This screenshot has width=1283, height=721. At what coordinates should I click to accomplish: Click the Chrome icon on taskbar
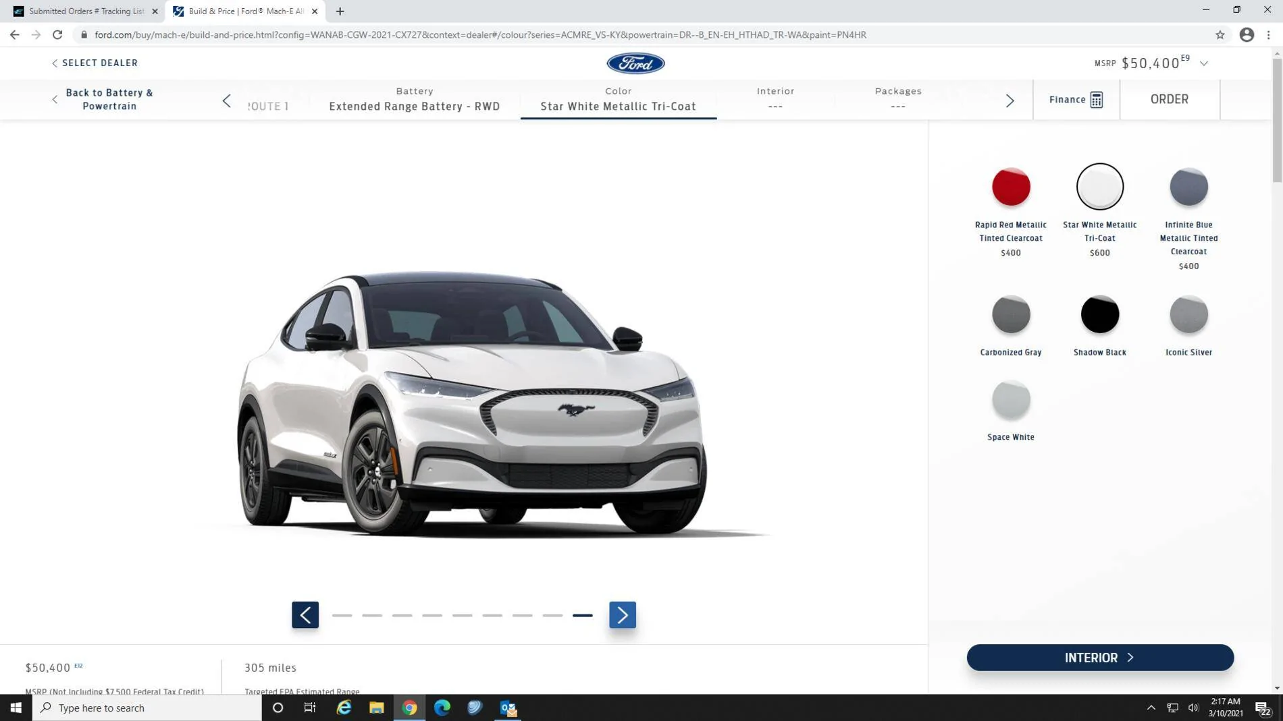[x=409, y=708]
